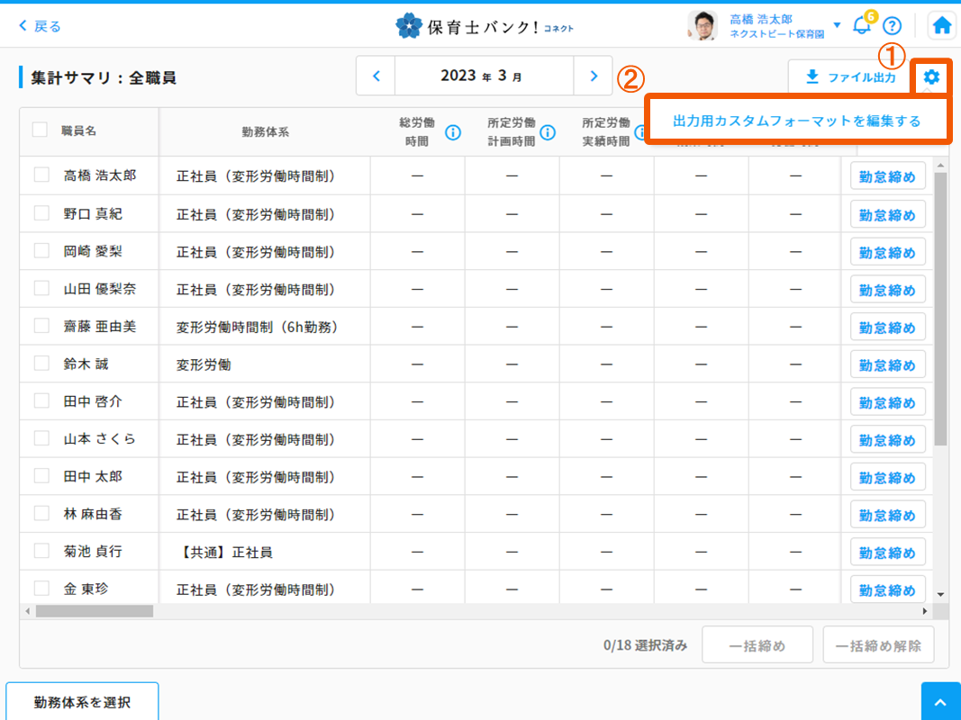Click the horizontal scrollbar under the table

(95, 611)
